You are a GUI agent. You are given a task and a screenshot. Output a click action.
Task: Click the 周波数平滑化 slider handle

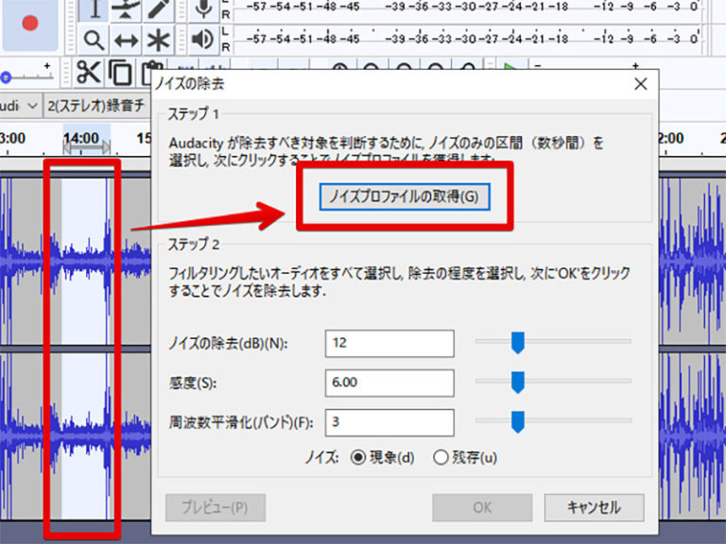[x=518, y=422]
